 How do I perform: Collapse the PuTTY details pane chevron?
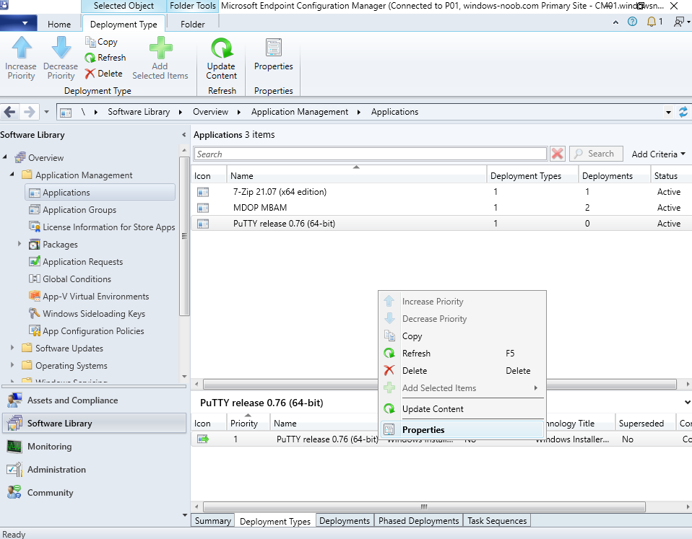tap(687, 403)
